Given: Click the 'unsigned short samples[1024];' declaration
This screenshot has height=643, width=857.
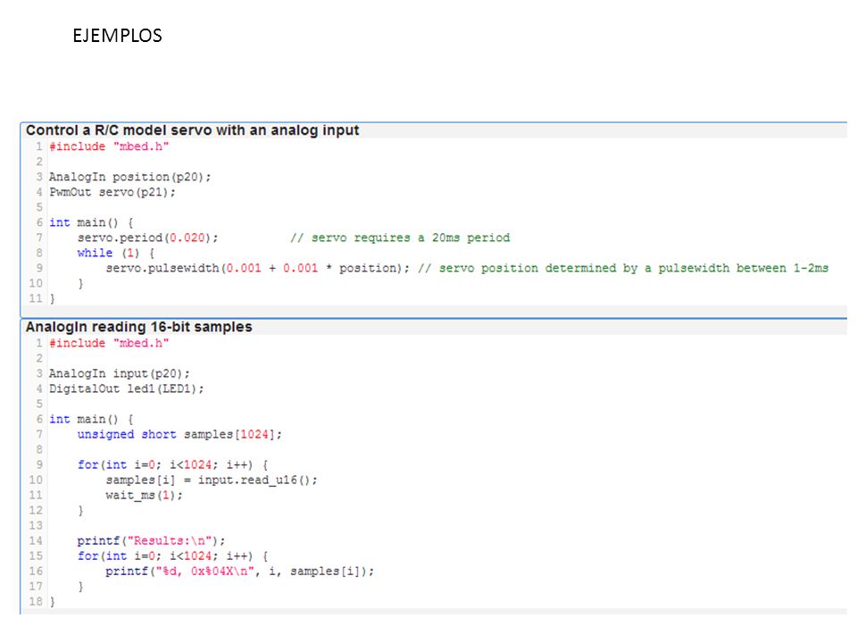Looking at the screenshot, I should [179, 435].
